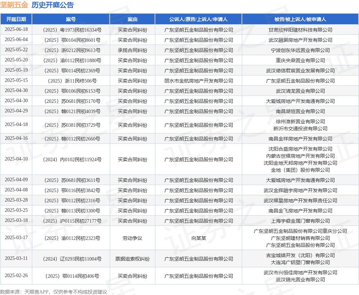Click defendant 宁波创东华远置业有限公司
Image resolution: width=359 pixels, height=295 pixels.
pos(300,50)
